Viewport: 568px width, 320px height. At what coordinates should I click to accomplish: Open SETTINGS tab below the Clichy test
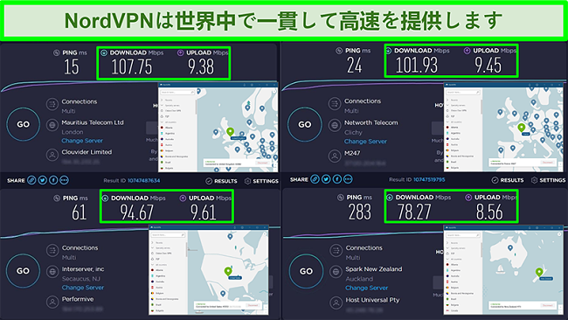pos(548,180)
